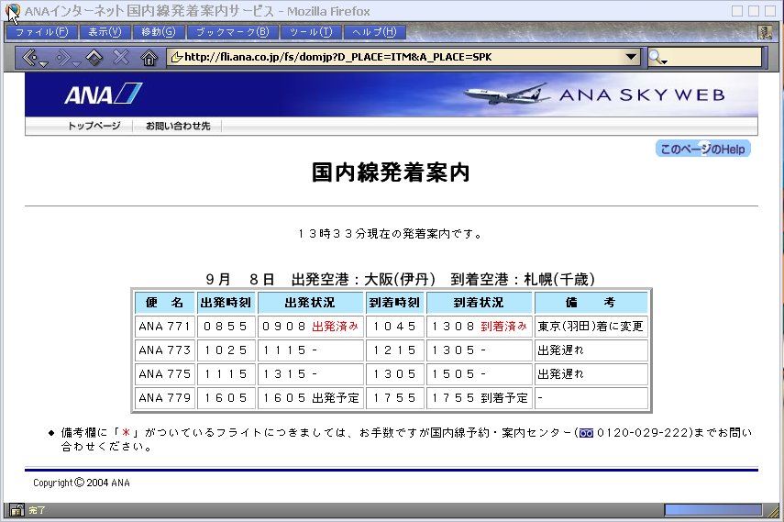Screen dimensions: 784x522
Task: Click the お問い合わせ先 link
Action: tap(178, 126)
